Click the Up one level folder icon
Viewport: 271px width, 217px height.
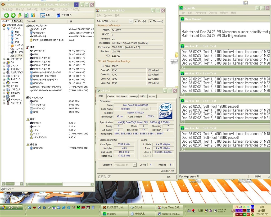click(x=20, y=15)
